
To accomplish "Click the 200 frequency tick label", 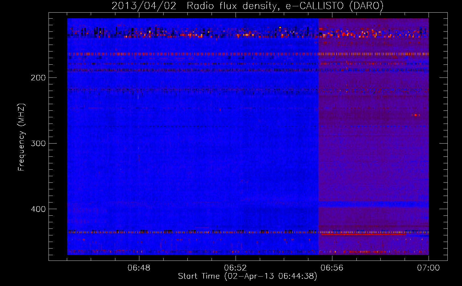I will (38, 78).
